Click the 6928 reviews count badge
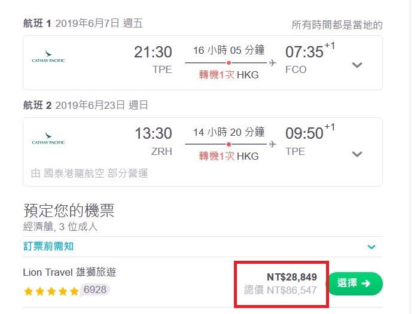Image resolution: width=417 pixels, height=314 pixels. (95, 290)
